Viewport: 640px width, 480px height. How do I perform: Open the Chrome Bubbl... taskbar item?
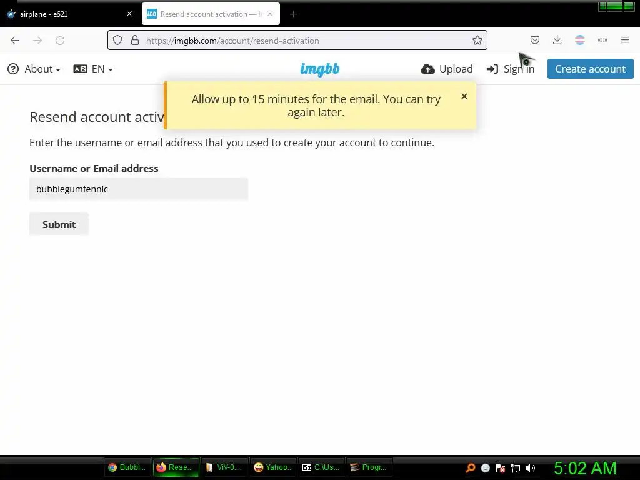[x=127, y=467]
